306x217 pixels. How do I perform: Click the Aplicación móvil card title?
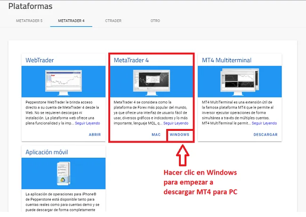(47, 152)
